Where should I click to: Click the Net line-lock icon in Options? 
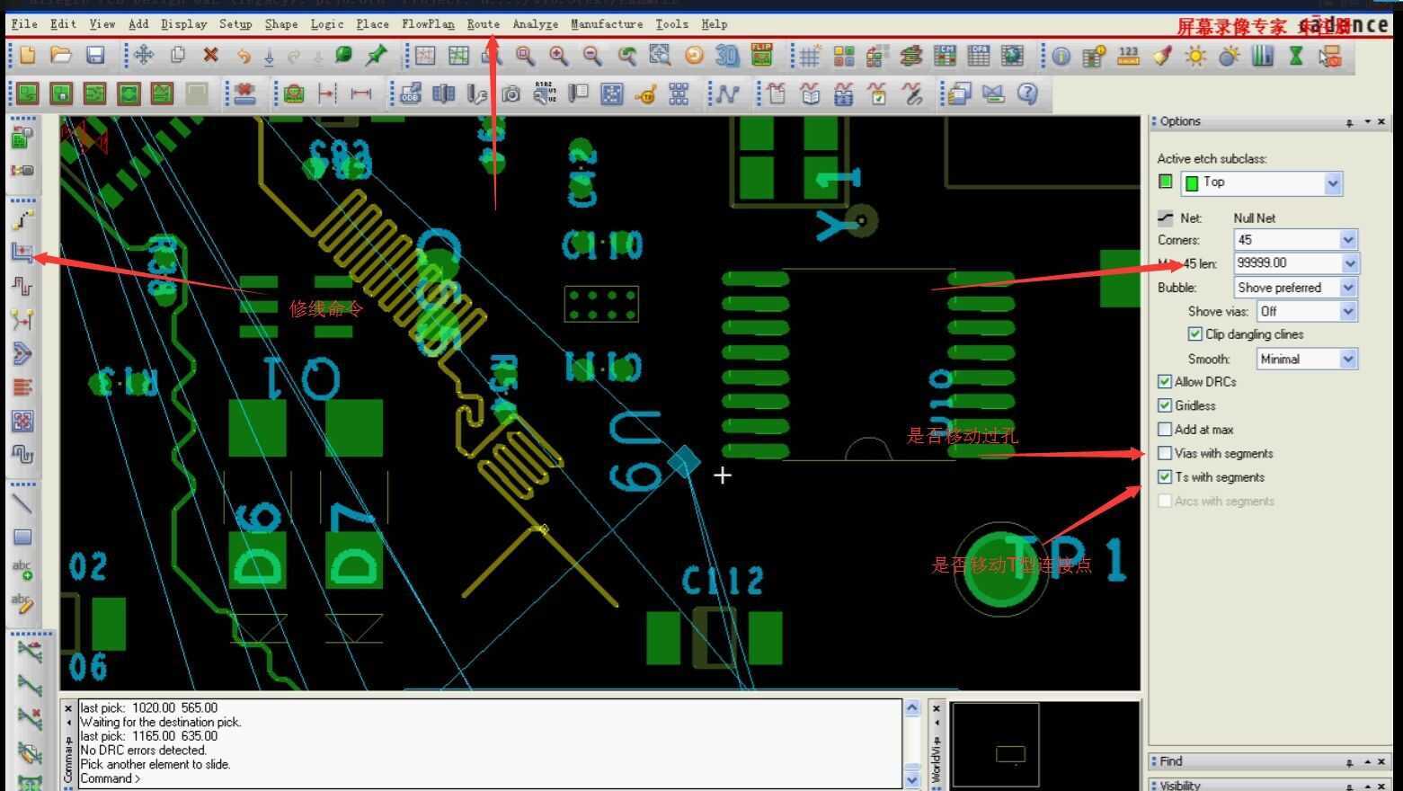point(1166,218)
